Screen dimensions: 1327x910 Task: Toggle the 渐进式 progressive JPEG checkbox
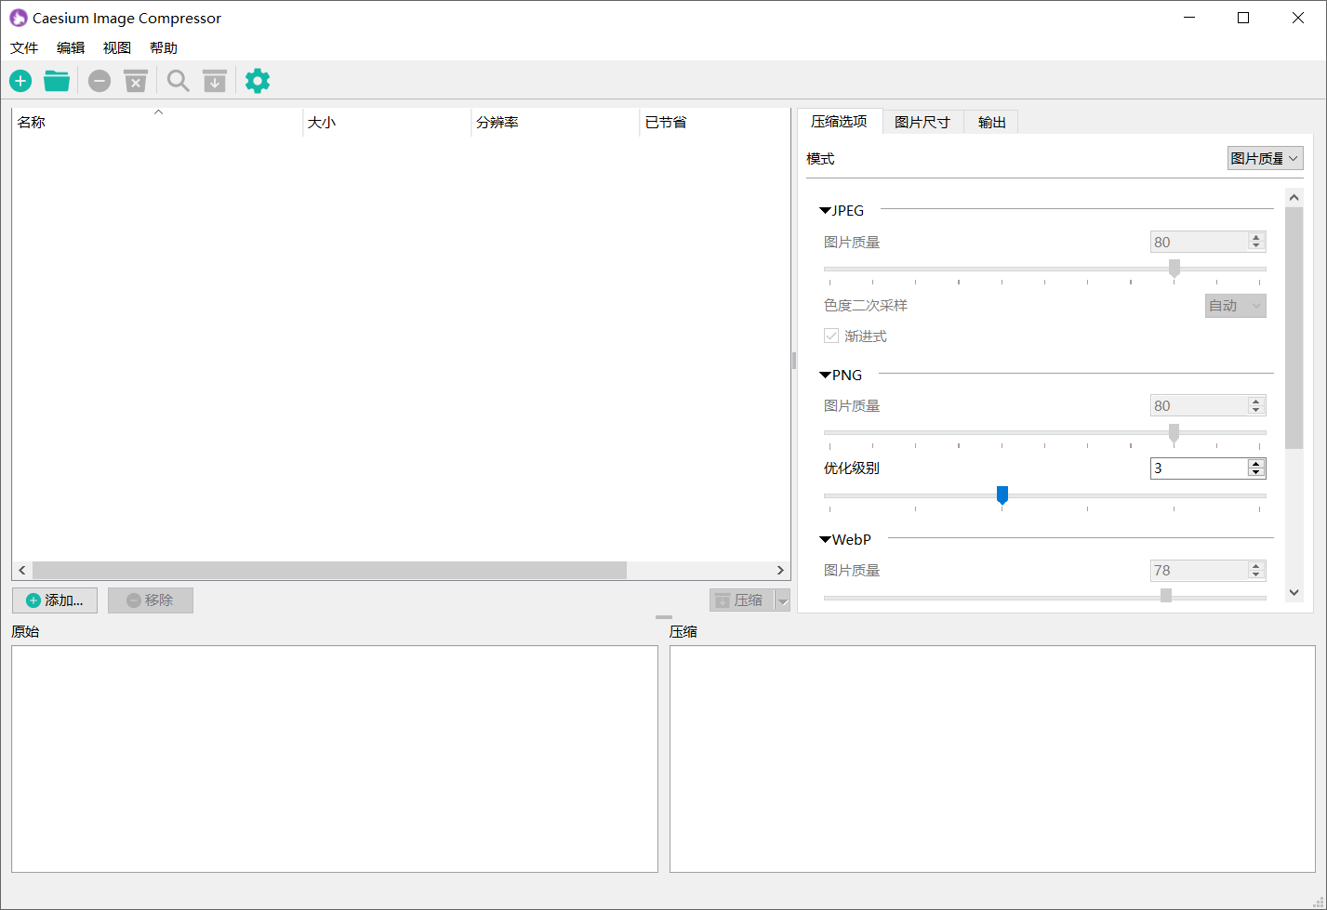click(x=830, y=336)
